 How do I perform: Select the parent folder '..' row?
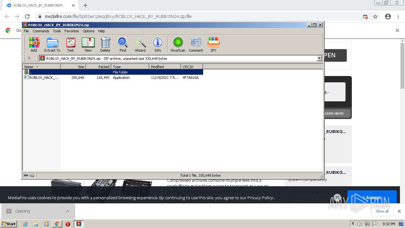113,72
